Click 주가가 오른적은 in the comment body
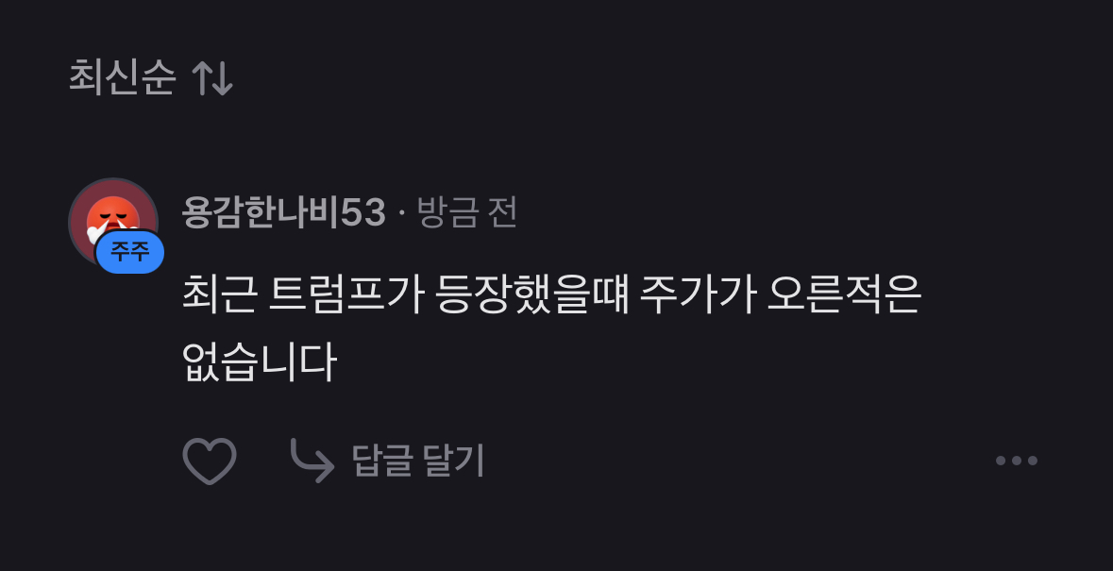The width and height of the screenshot is (1113, 571). tap(780, 293)
